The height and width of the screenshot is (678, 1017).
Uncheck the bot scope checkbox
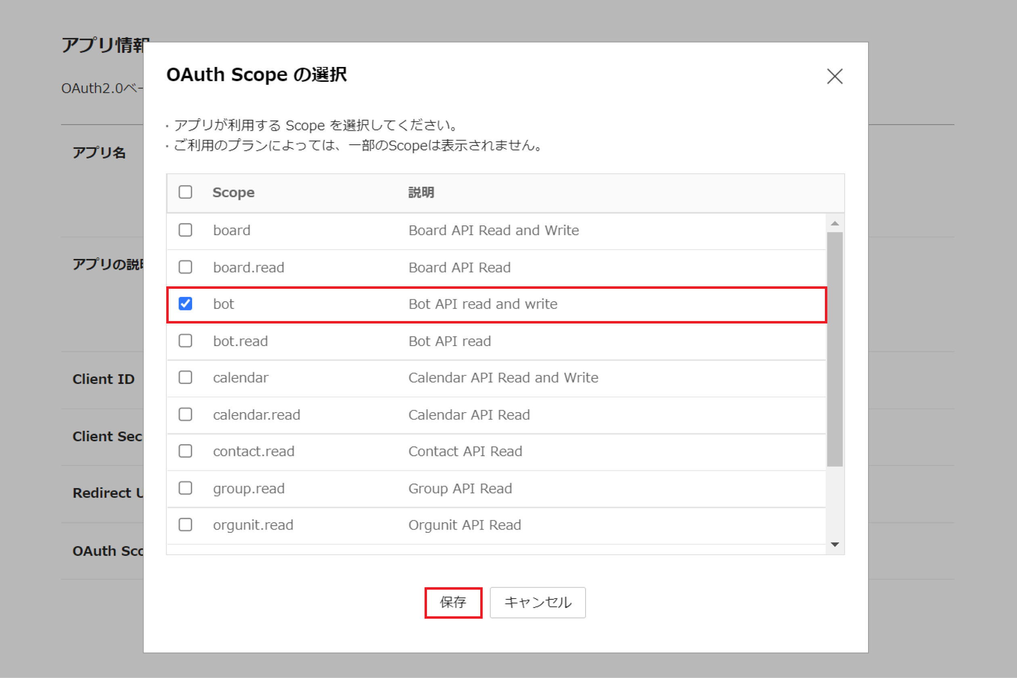(x=186, y=304)
